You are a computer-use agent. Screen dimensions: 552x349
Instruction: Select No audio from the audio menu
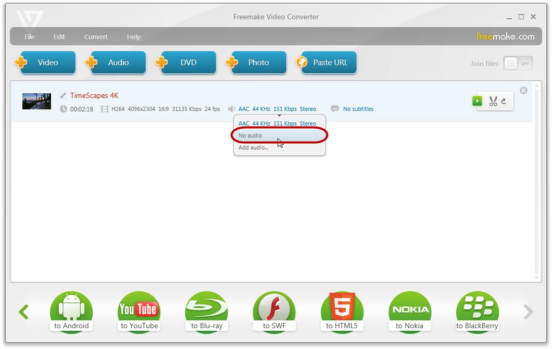250,135
